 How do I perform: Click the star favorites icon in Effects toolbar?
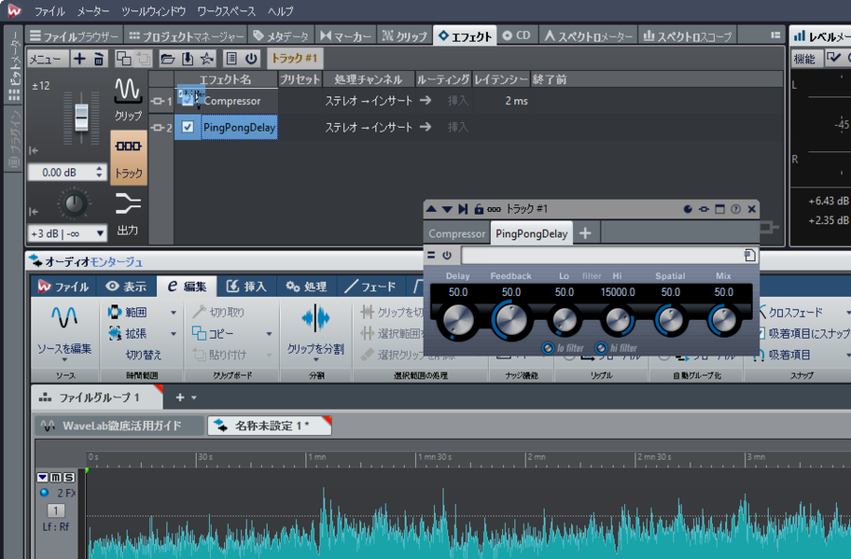click(207, 59)
